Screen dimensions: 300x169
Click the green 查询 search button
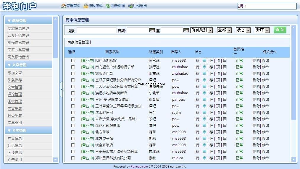[280, 30]
